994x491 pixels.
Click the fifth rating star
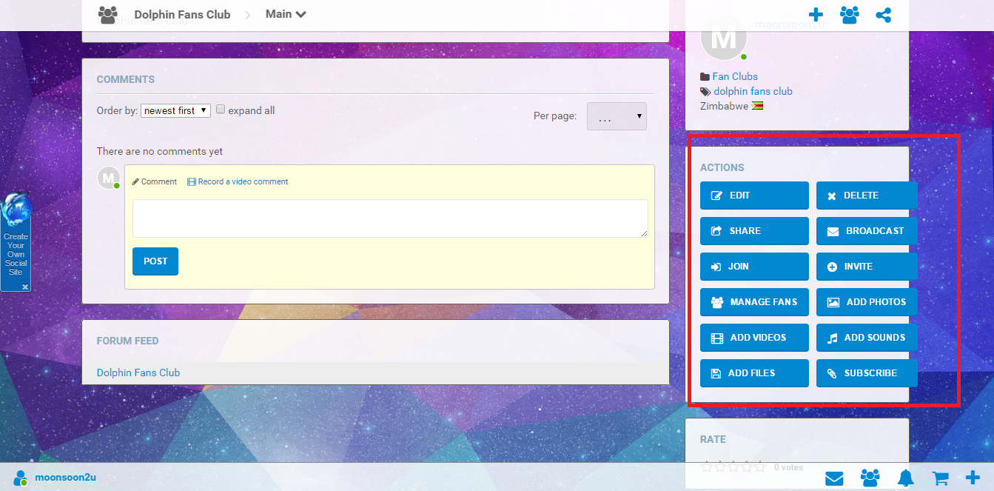(759, 467)
